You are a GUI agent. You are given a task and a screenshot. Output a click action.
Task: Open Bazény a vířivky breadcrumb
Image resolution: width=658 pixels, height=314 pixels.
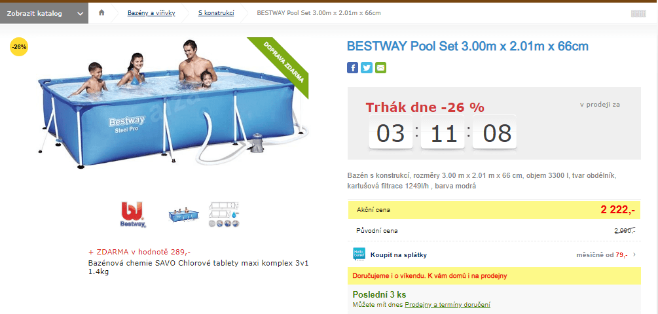click(x=151, y=13)
